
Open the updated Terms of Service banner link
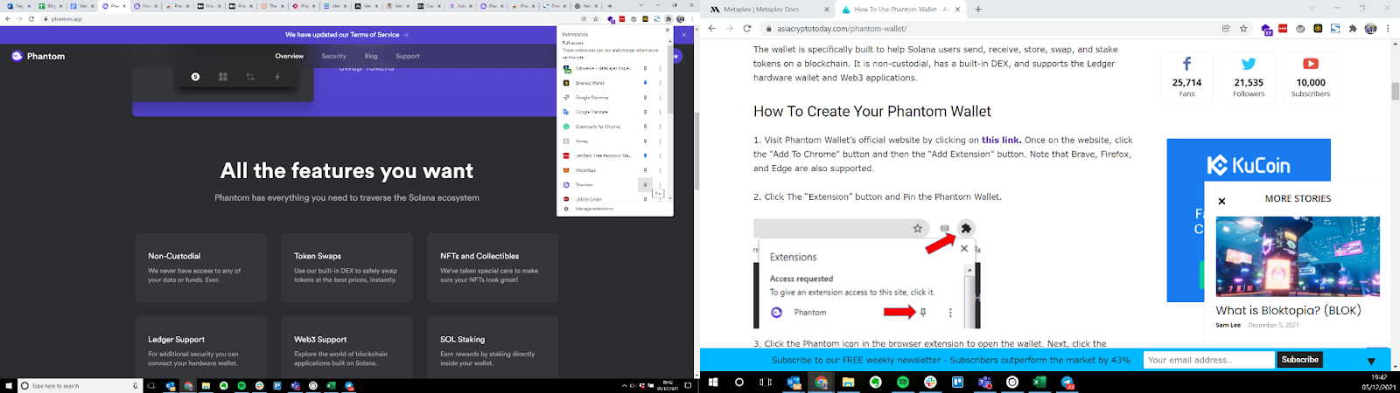click(x=347, y=35)
